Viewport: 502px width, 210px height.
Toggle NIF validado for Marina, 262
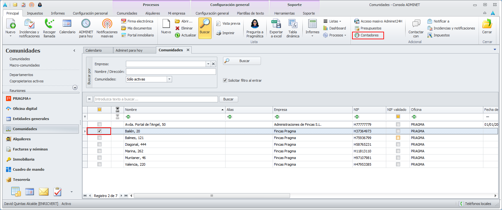(x=398, y=151)
